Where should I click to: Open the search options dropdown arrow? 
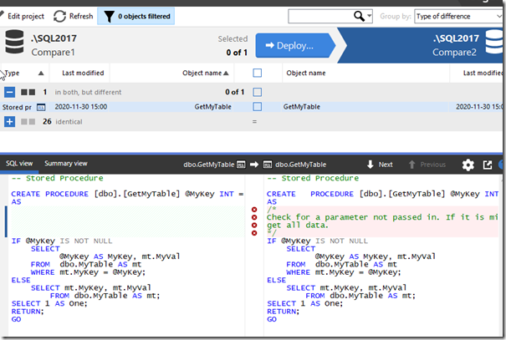pos(369,16)
